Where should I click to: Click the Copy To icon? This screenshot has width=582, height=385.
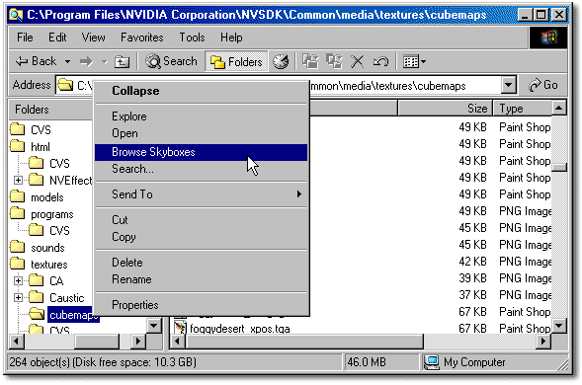[334, 61]
